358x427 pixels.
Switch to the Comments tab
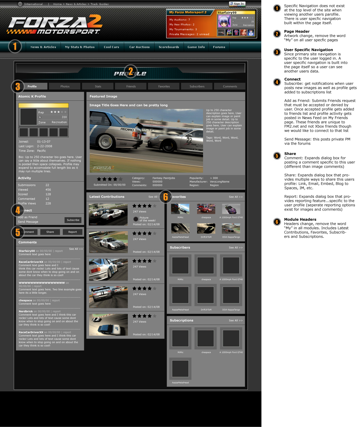coord(230,86)
